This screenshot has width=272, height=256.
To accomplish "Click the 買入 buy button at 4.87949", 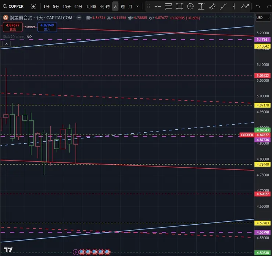I will point(47,27).
